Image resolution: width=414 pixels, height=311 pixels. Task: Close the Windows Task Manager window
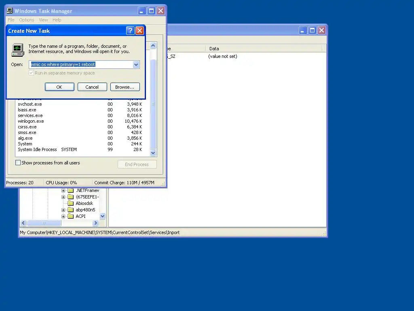(161, 11)
